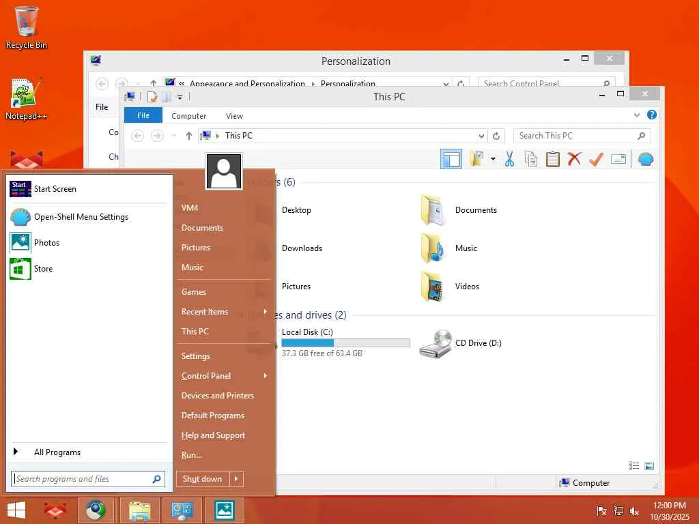Click the Shut down button
The height and width of the screenshot is (524, 699).
203,479
